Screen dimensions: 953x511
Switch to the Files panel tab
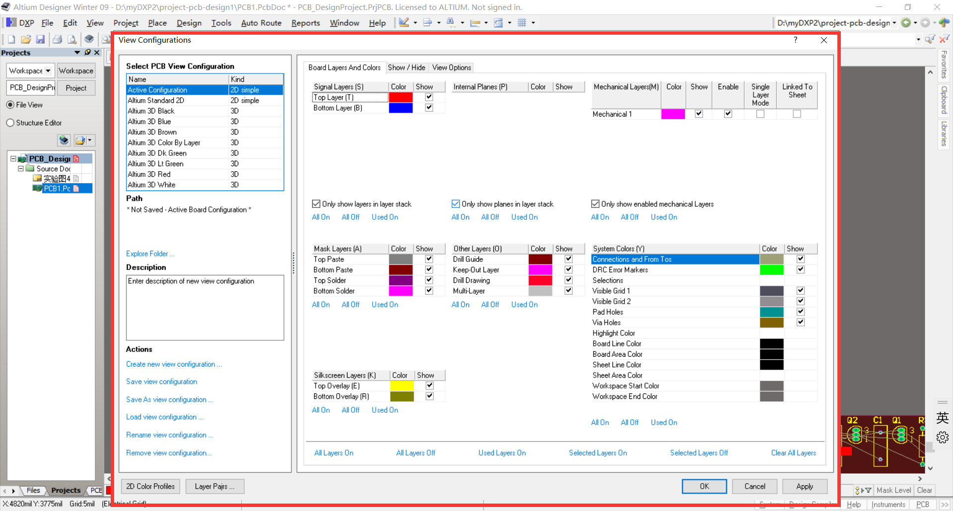tap(33, 491)
